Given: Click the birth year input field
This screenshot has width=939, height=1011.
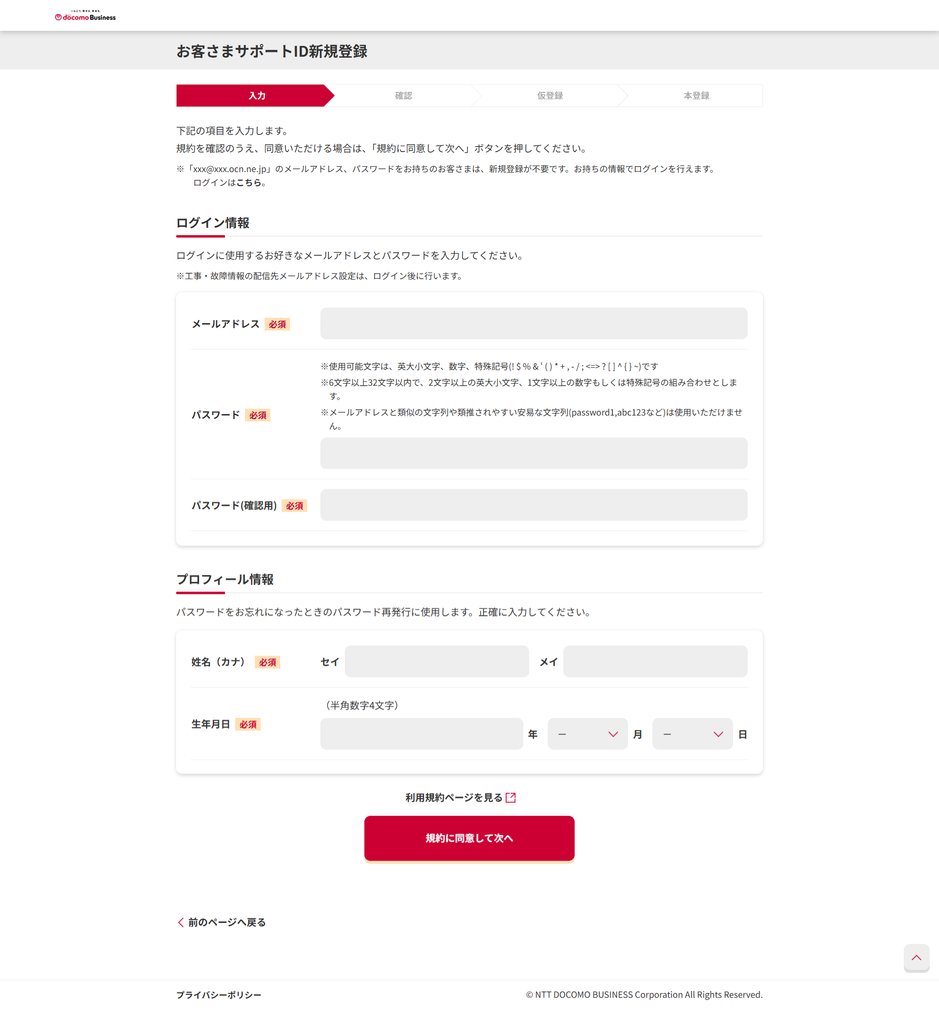Looking at the screenshot, I should pyautogui.click(x=421, y=734).
